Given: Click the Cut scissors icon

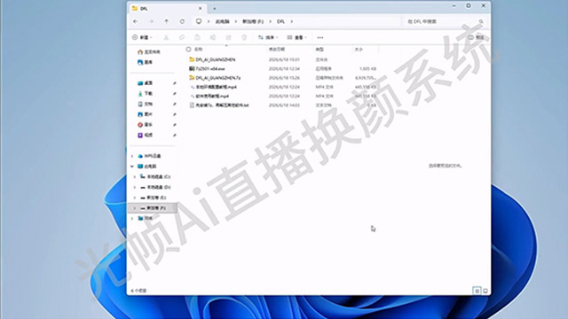Looking at the screenshot, I should (166, 37).
